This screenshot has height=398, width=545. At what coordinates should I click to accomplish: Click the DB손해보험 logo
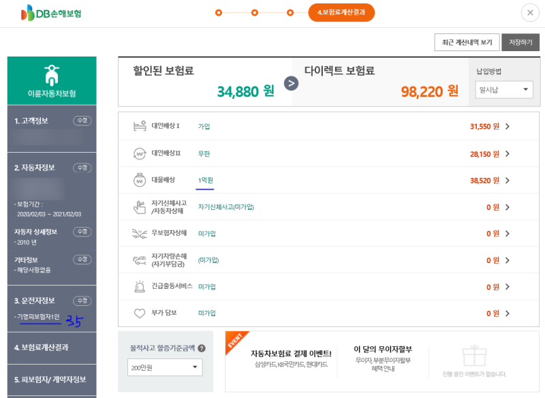click(51, 13)
